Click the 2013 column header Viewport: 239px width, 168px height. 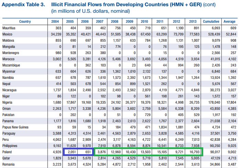193,21
